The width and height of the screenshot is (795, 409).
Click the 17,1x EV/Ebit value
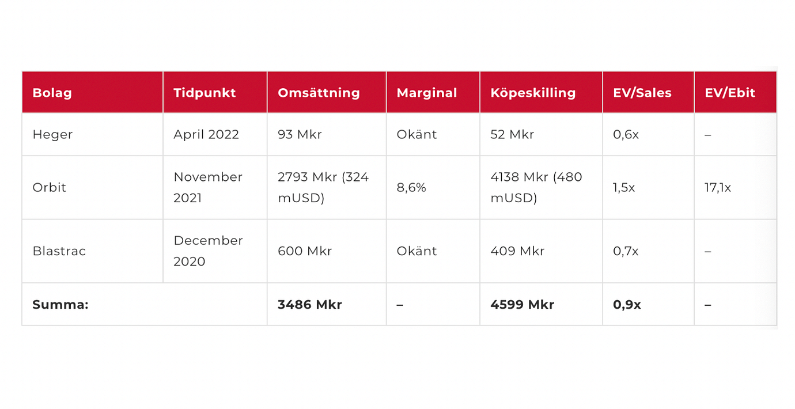pos(718,187)
